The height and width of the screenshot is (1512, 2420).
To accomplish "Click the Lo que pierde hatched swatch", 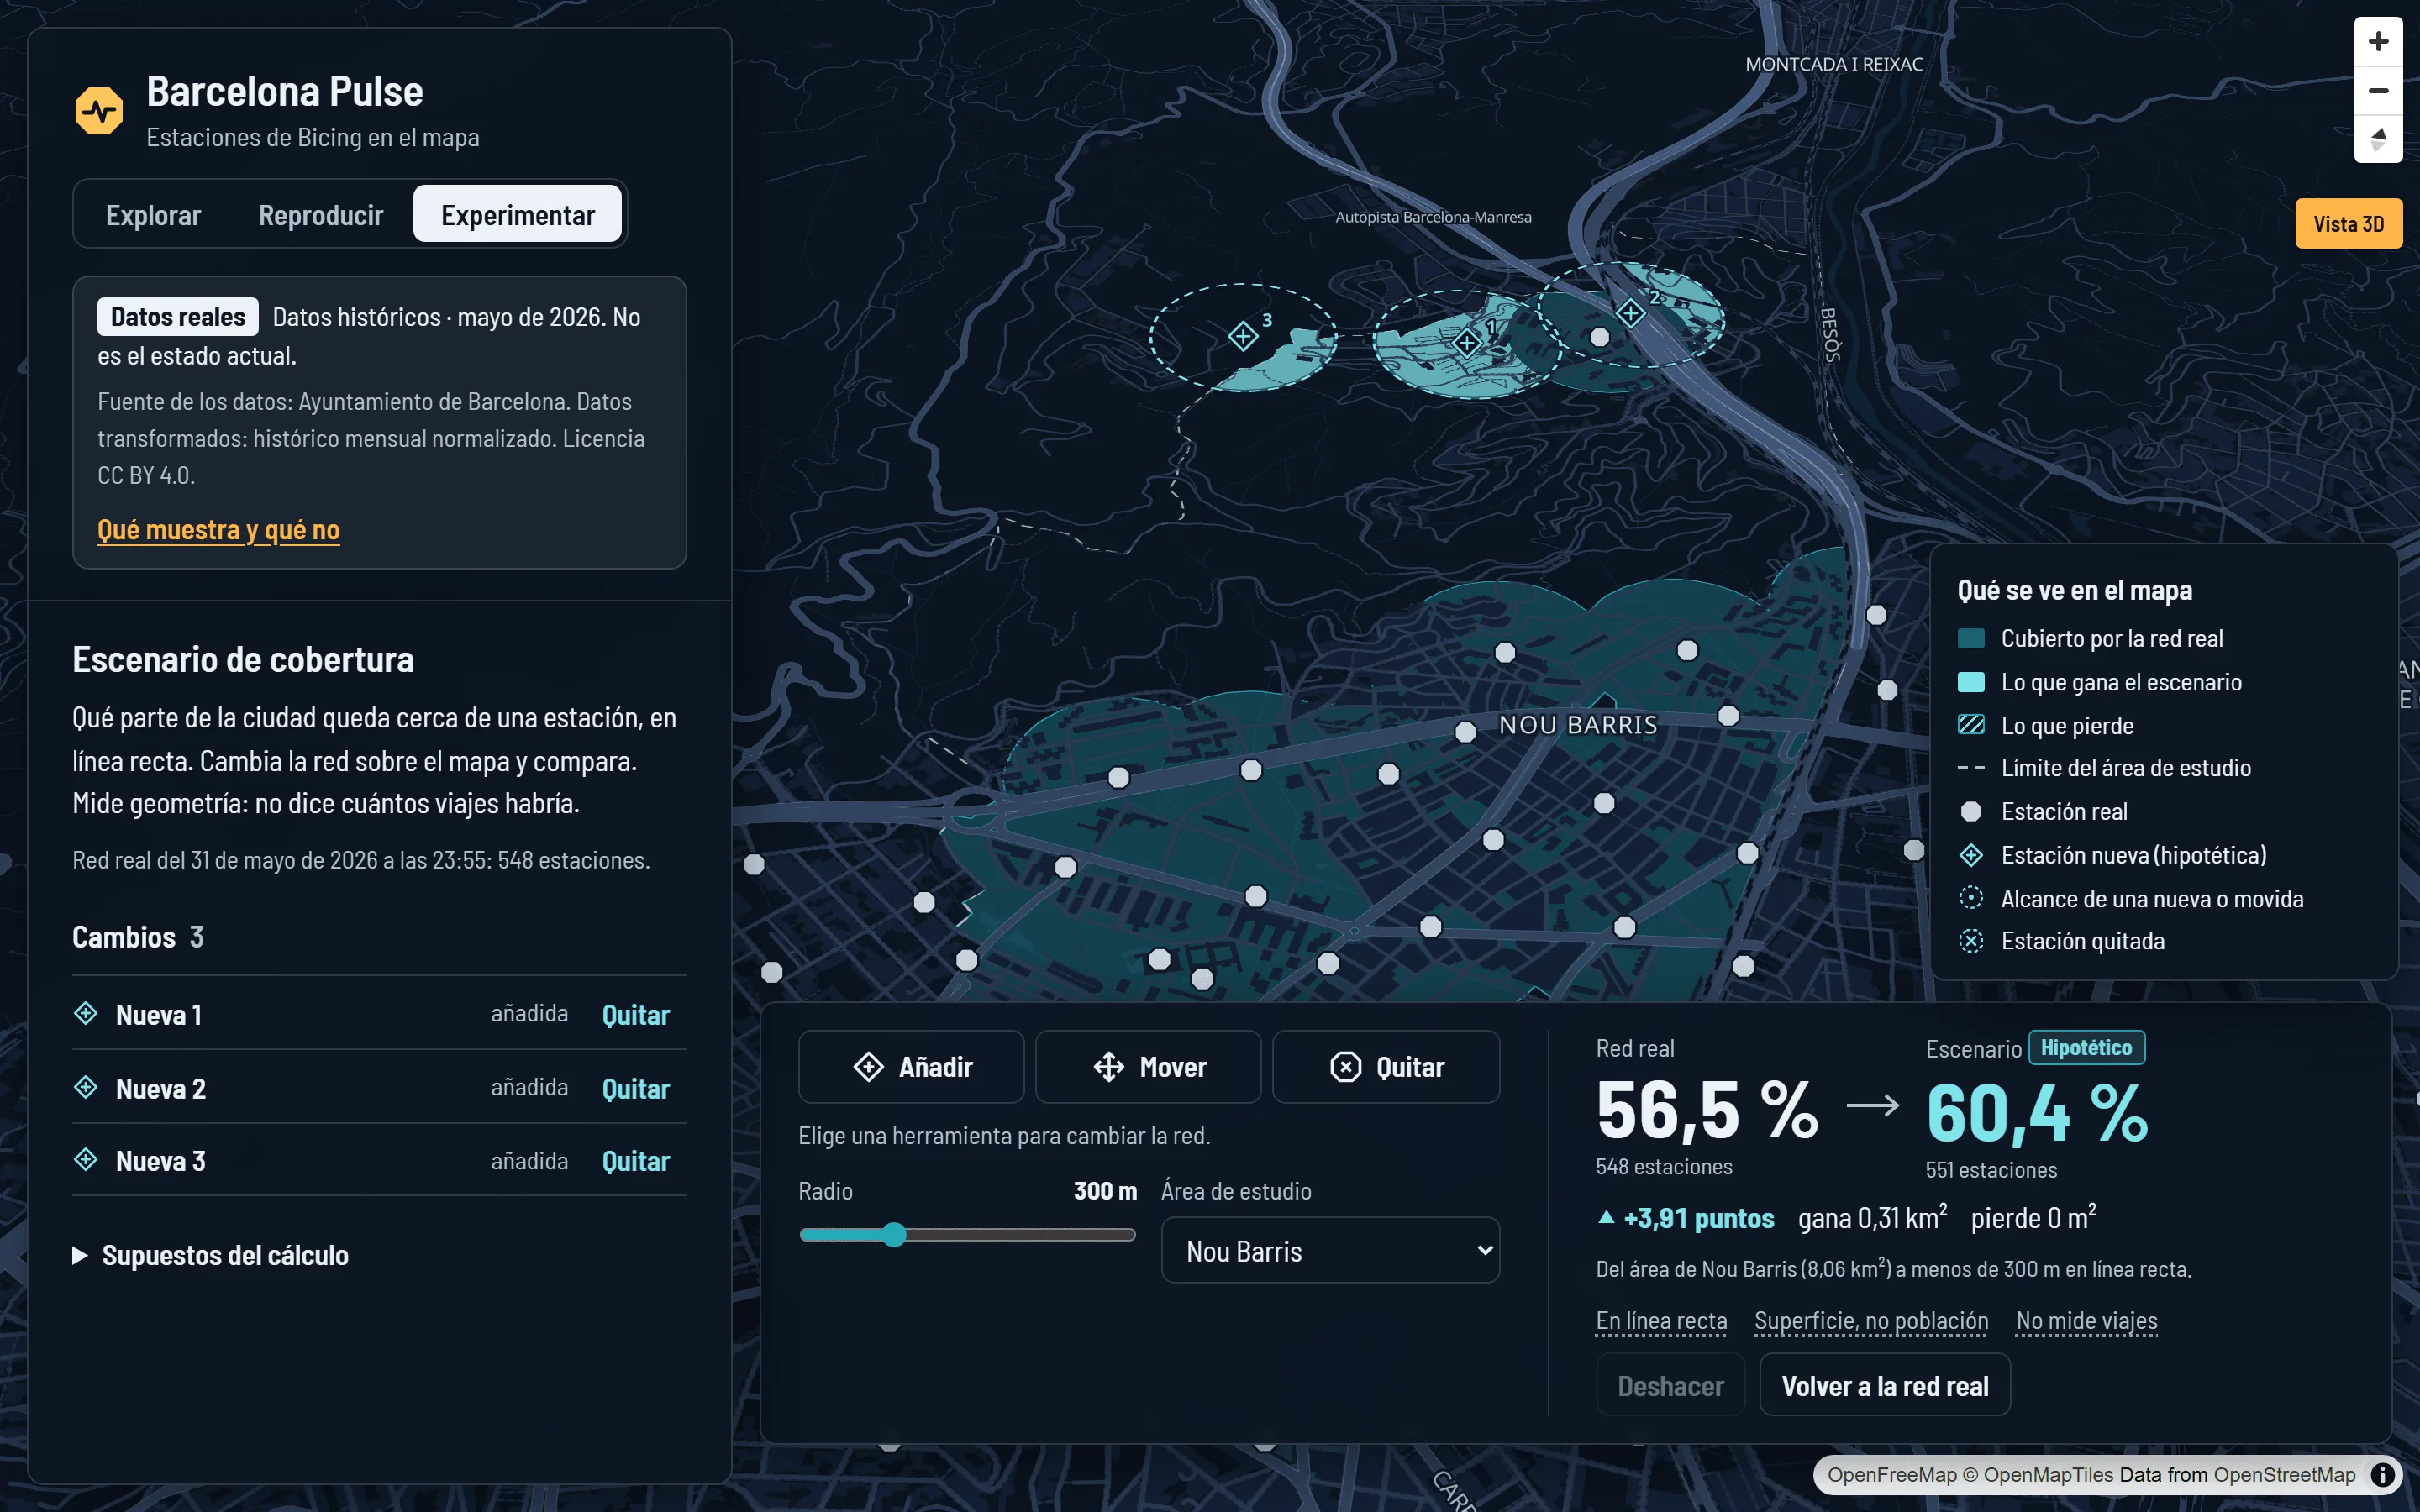I will [1971, 725].
